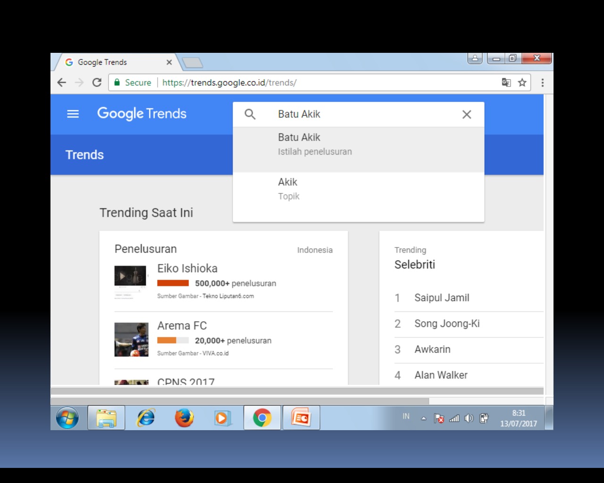Close the Google Trends tab

(x=169, y=62)
